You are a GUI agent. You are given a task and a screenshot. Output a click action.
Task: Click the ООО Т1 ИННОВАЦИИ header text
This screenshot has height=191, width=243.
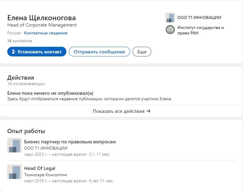[x=199, y=18]
